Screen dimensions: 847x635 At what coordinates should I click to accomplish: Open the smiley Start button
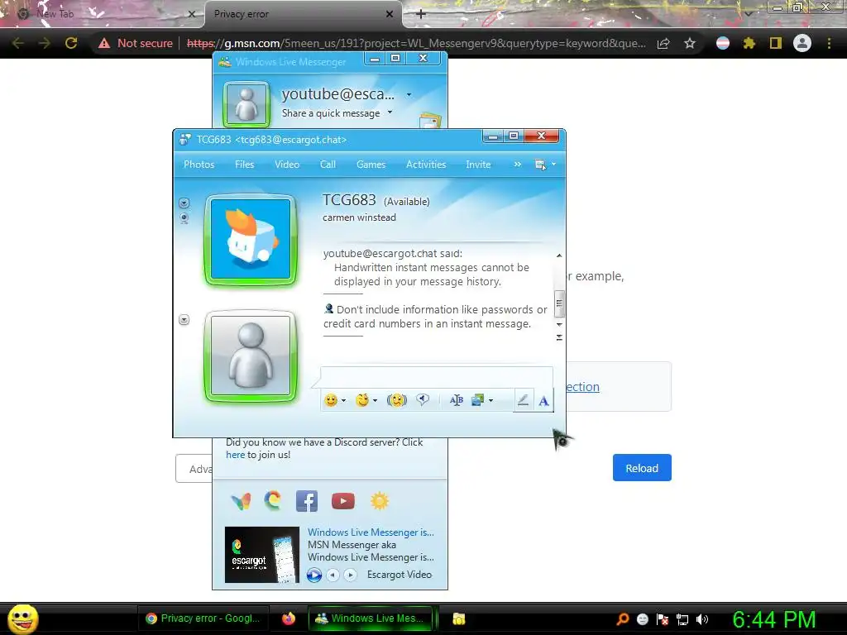tap(22, 618)
